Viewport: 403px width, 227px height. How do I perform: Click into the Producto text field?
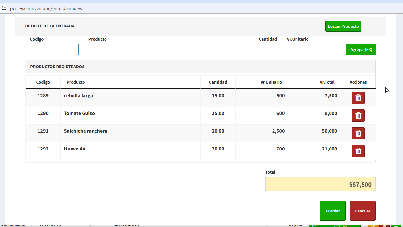171,49
